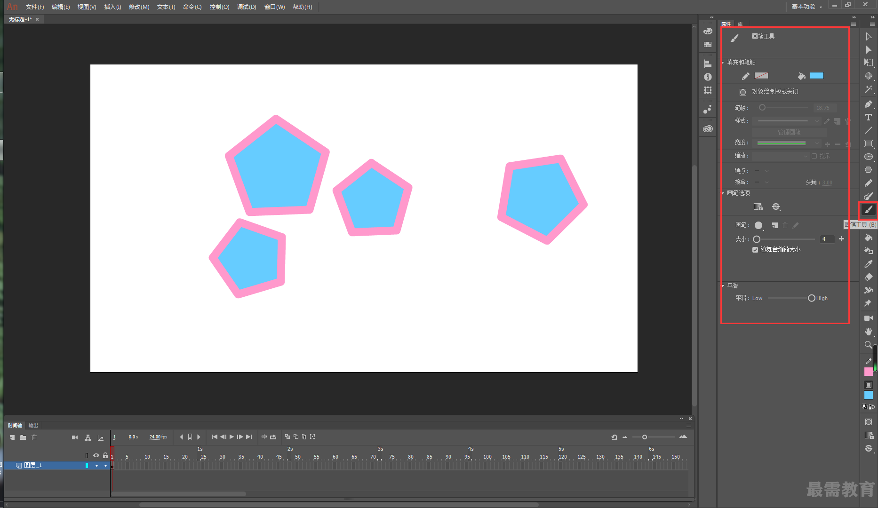Open the Info panel icon

(708, 77)
